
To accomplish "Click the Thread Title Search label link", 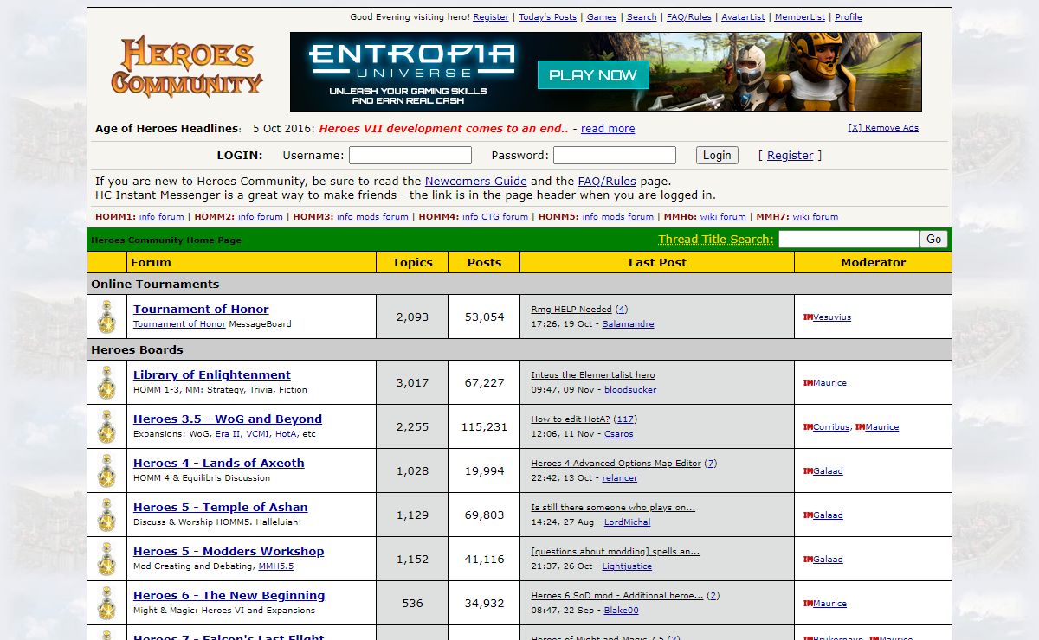I will 715,240.
